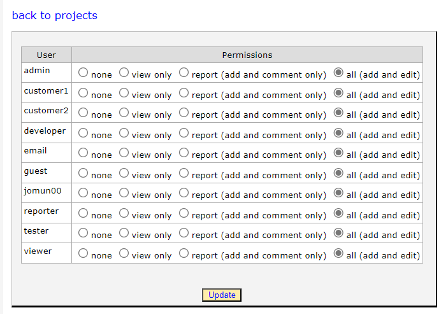This screenshot has height=317, width=448.
Task: Select all (add and edit) for jomun00
Action: [x=338, y=193]
